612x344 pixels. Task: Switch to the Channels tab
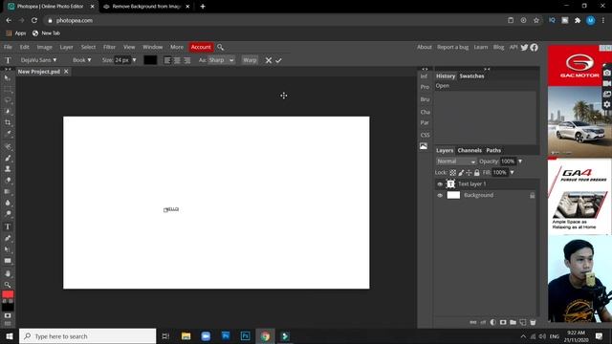(x=470, y=150)
